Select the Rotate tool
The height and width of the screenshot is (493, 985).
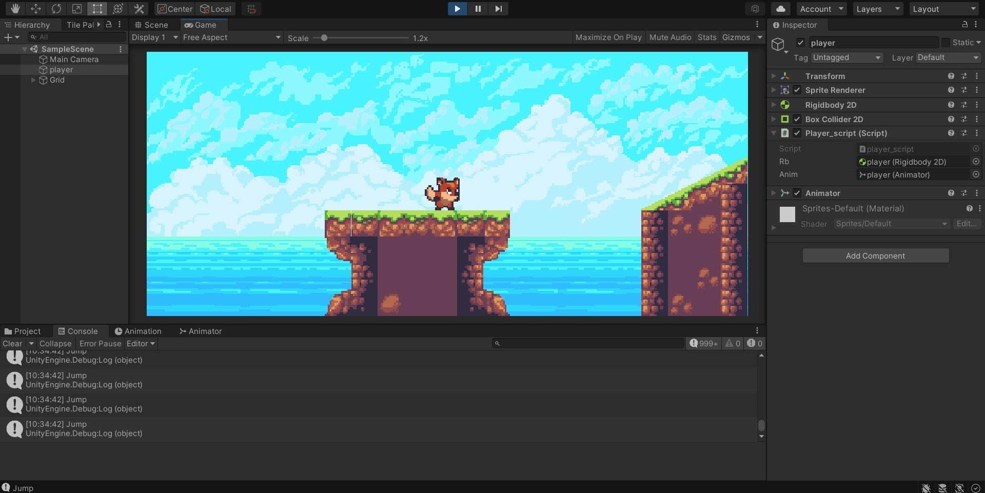point(56,9)
